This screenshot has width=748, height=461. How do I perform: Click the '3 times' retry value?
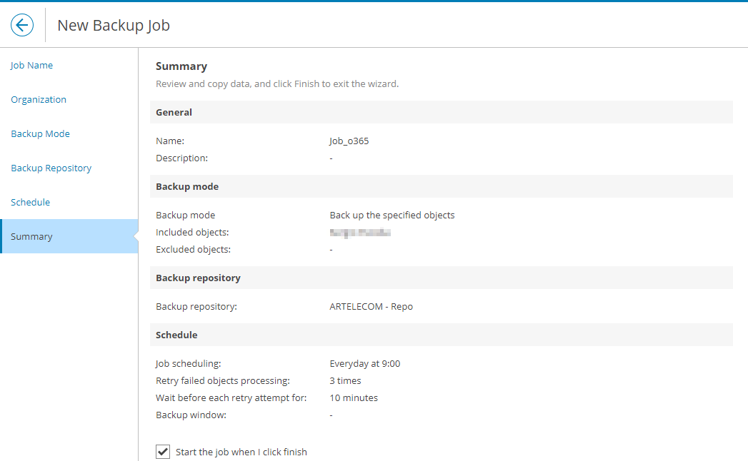tap(345, 381)
